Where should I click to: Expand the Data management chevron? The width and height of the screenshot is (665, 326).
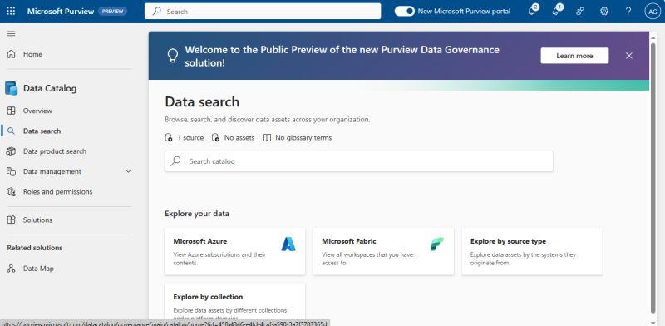tap(129, 171)
